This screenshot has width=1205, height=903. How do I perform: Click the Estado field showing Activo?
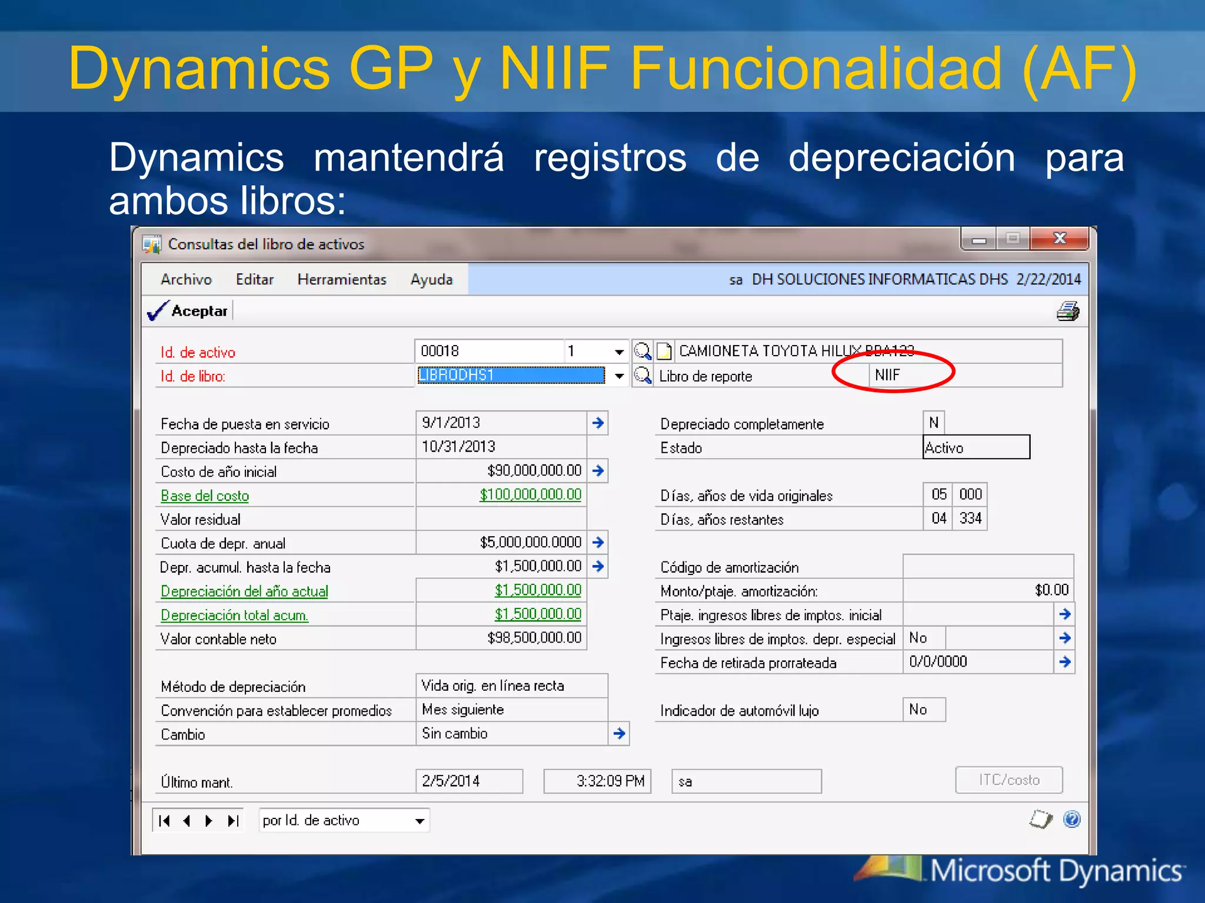point(976,447)
